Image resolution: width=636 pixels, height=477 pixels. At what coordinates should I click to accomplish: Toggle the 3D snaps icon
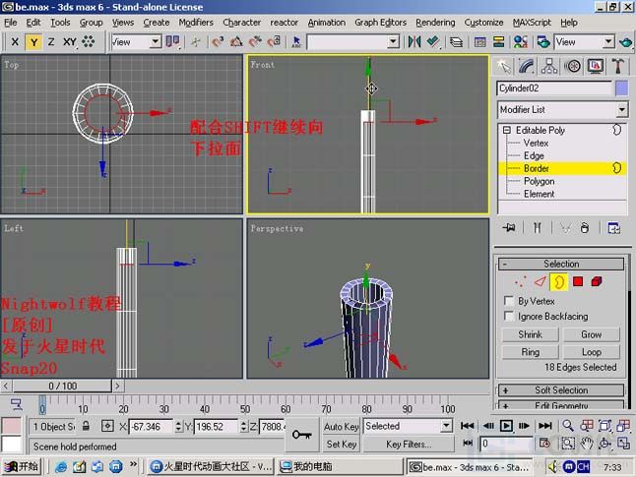pos(218,42)
